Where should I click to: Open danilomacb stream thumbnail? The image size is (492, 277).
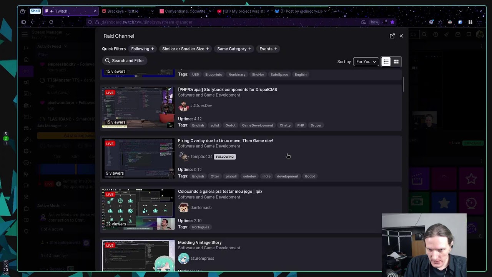click(138, 209)
